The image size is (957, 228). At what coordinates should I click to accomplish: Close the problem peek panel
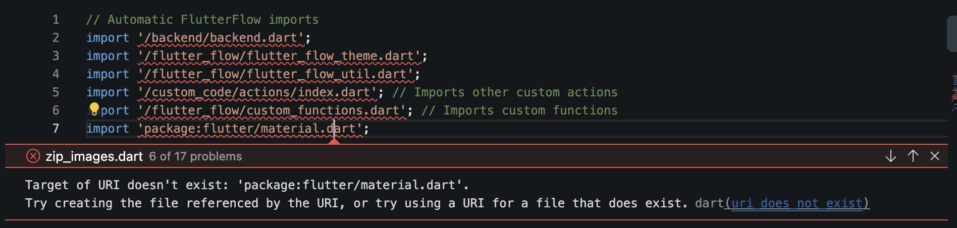(935, 156)
